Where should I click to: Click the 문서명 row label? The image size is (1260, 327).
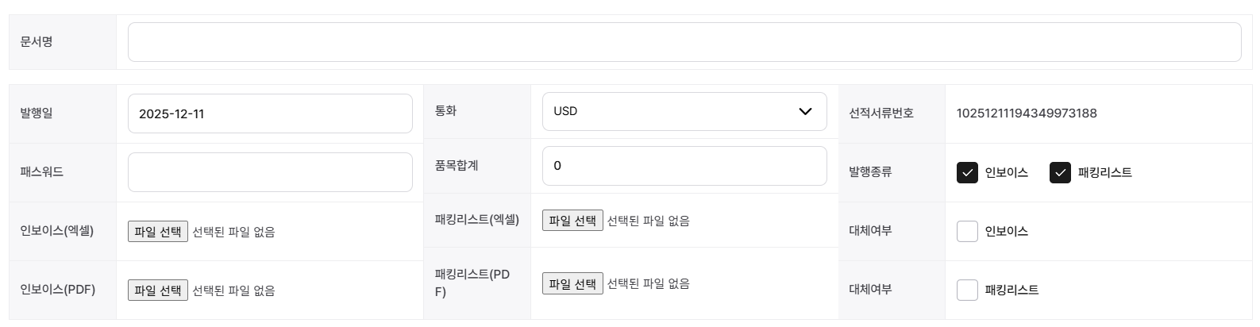click(37, 42)
